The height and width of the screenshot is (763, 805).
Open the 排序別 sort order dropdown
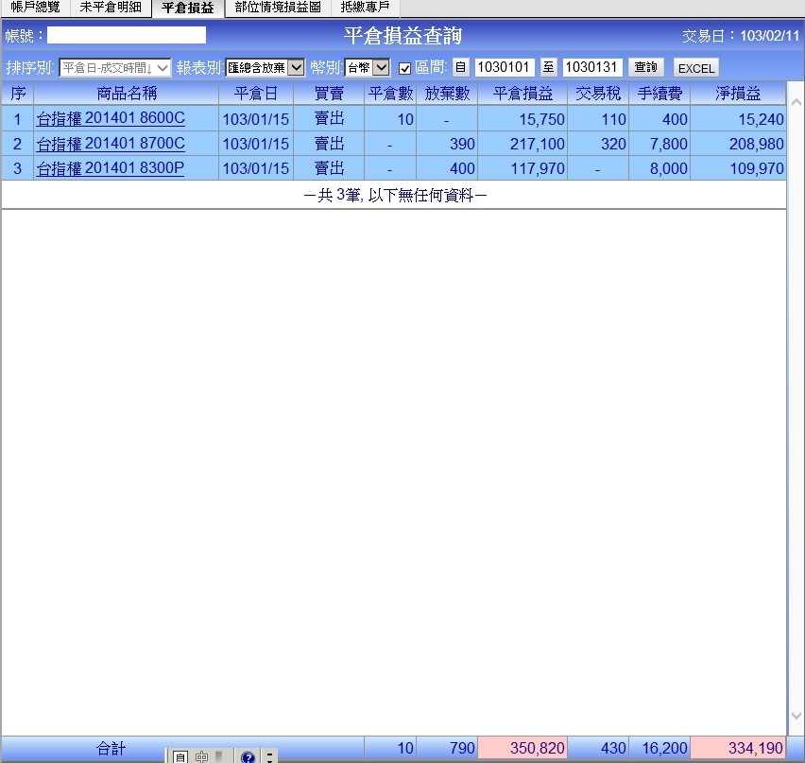tap(115, 67)
